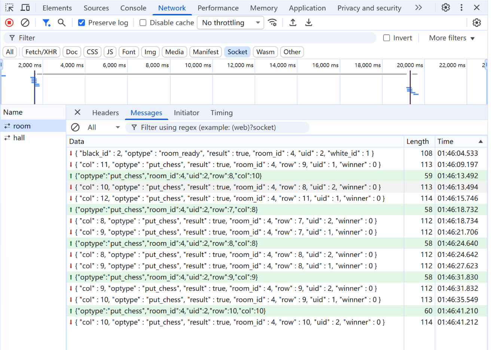Filter by JS requests
Viewport: 492px width, 350px height.
[110, 52]
